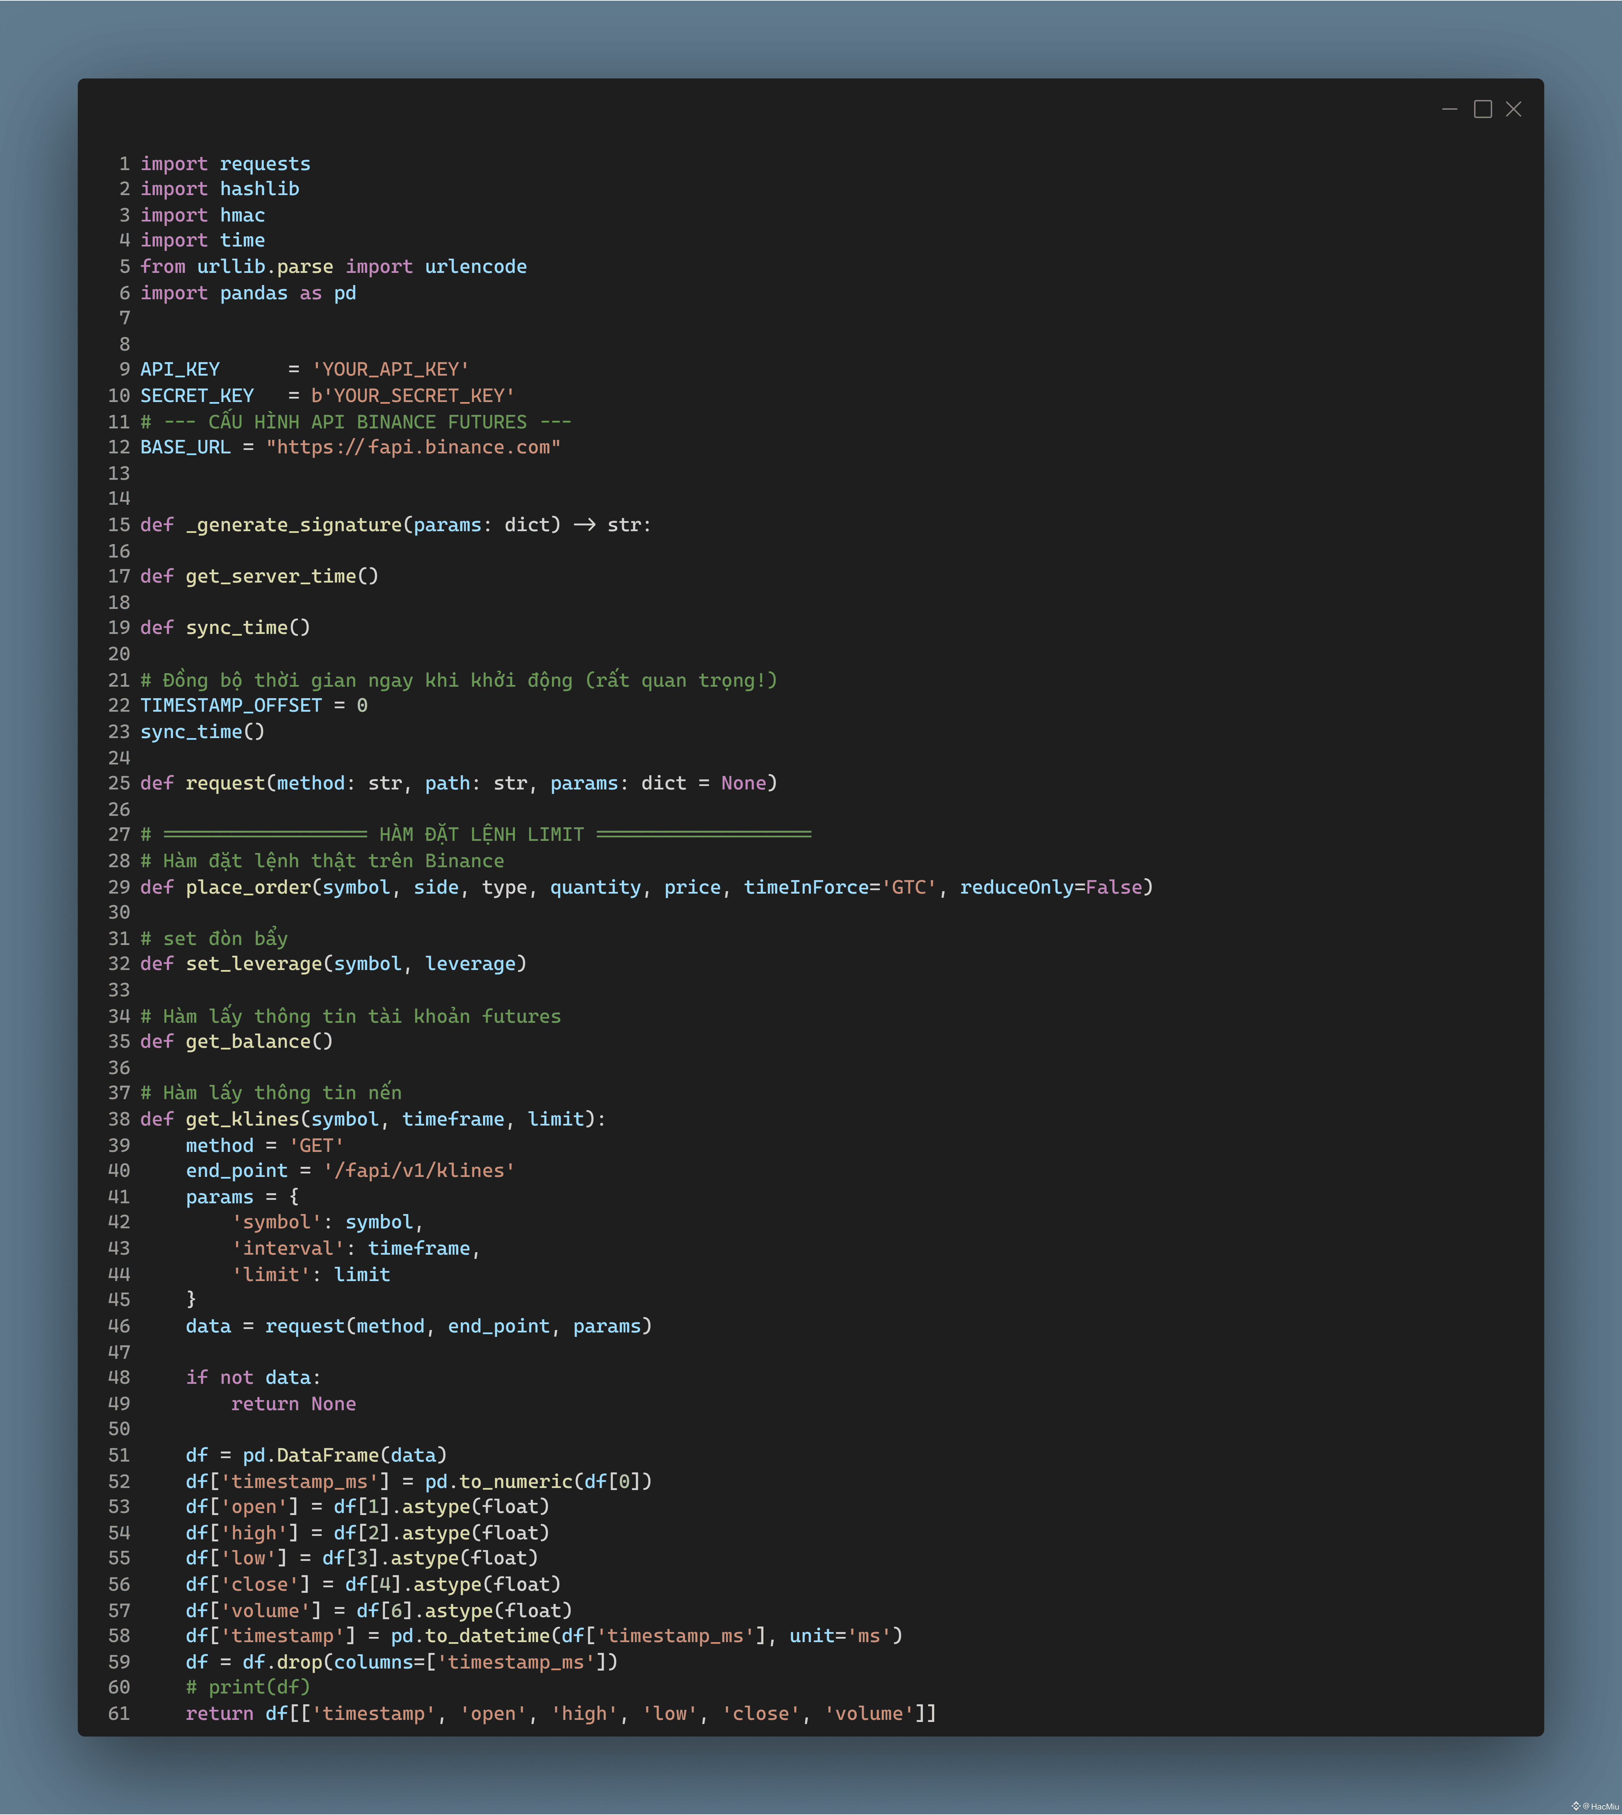Viewport: 1622px width, 1815px height.
Task: Click the get_balance function name
Action: coord(248,1042)
